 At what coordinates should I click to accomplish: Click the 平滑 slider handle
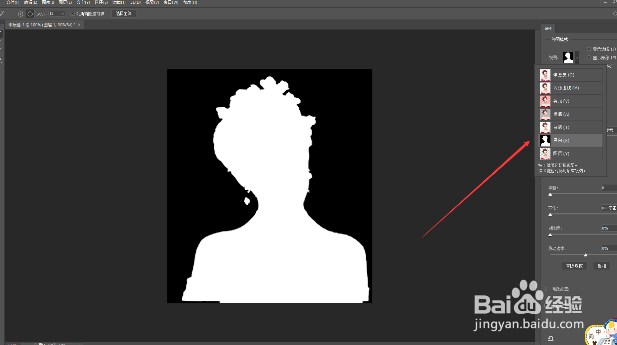click(x=550, y=194)
